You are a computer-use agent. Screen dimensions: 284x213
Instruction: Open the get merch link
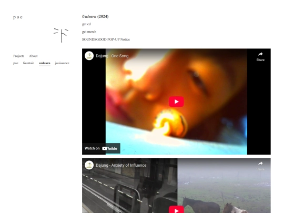coord(89,32)
